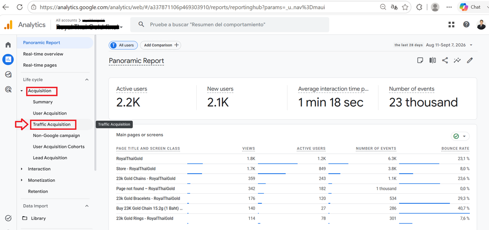
Task: Open the Insights sparkline icon
Action: click(x=457, y=61)
